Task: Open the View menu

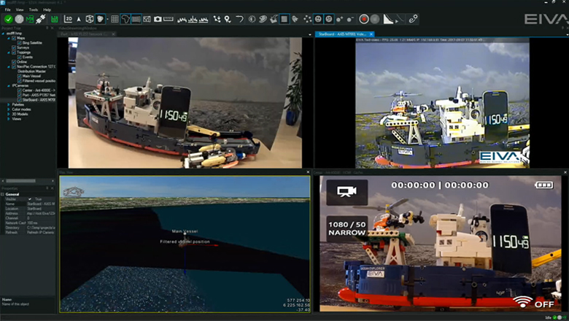Action: pos(20,9)
